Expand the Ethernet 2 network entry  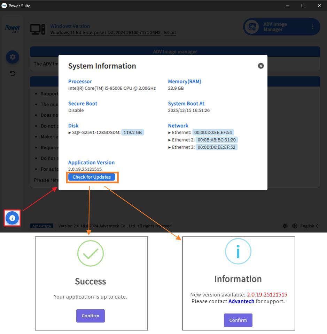[x=170, y=140]
